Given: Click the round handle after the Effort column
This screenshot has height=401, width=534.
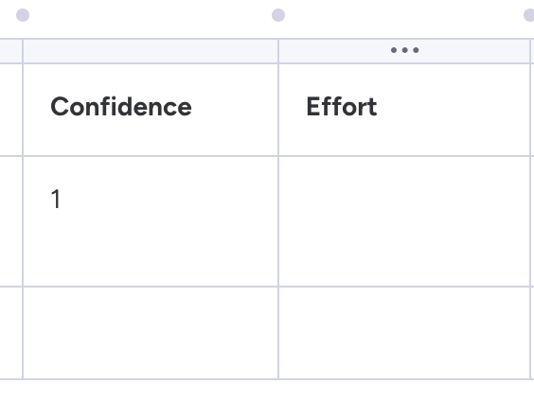Looking at the screenshot, I should 529,15.
